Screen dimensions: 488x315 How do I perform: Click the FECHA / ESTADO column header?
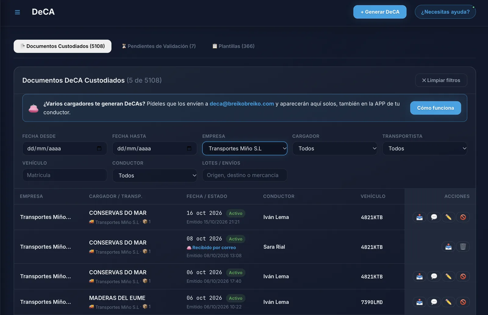tap(207, 196)
